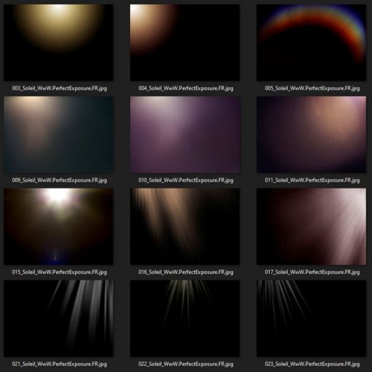This screenshot has width=372, height=372.
Task: Click file name 003_Soleil_WwW.PerfectExposure.FR.jpg
Action: 59,89
